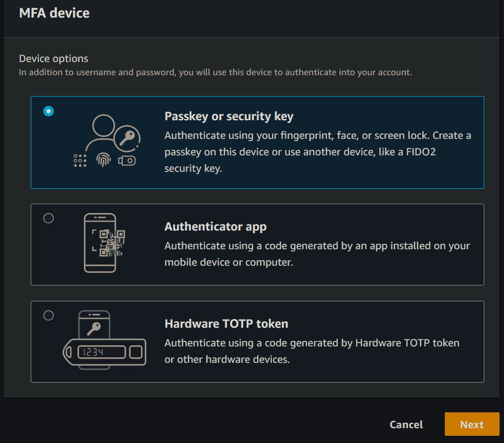
Task: Click the "MFA device" panel heading
Action: [x=54, y=13]
